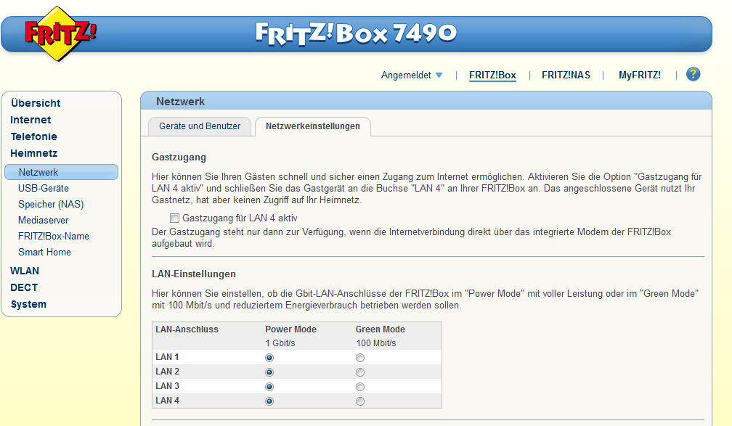Collapse the Heimnetz menu section
The height and width of the screenshot is (426, 732).
coord(33,154)
